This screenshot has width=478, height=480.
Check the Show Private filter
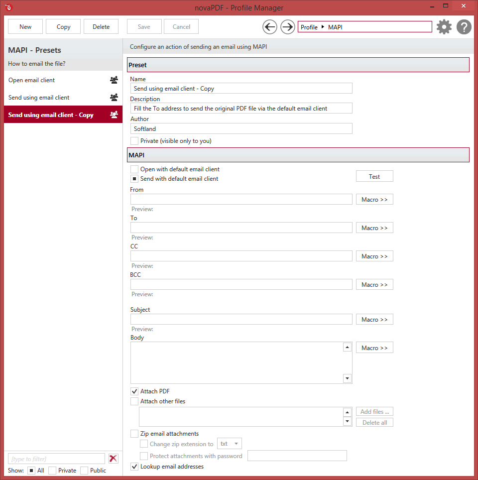[52, 471]
